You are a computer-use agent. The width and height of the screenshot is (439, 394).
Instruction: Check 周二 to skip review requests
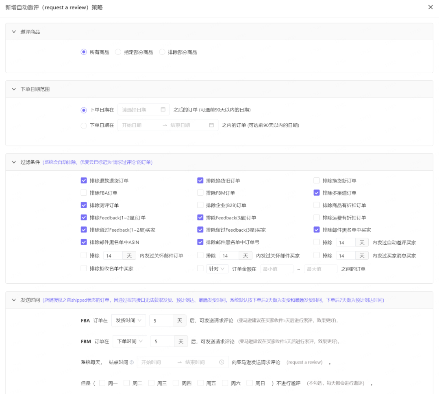click(127, 383)
